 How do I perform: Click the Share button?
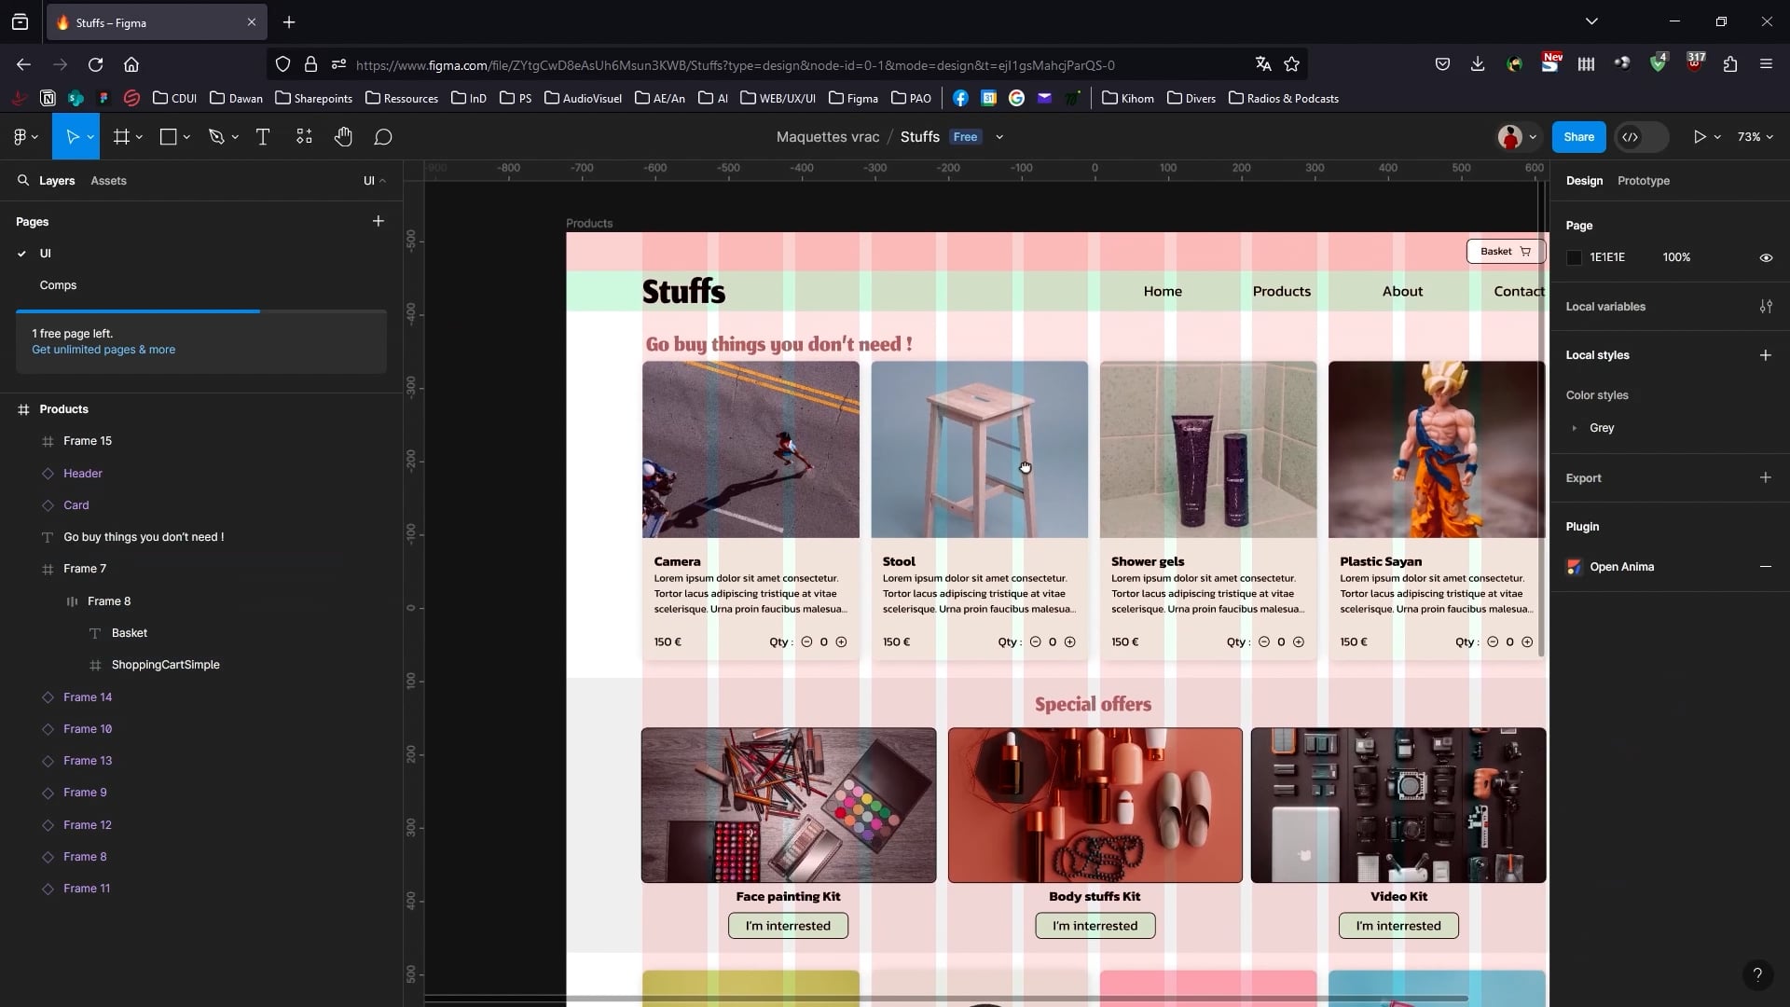click(1578, 136)
